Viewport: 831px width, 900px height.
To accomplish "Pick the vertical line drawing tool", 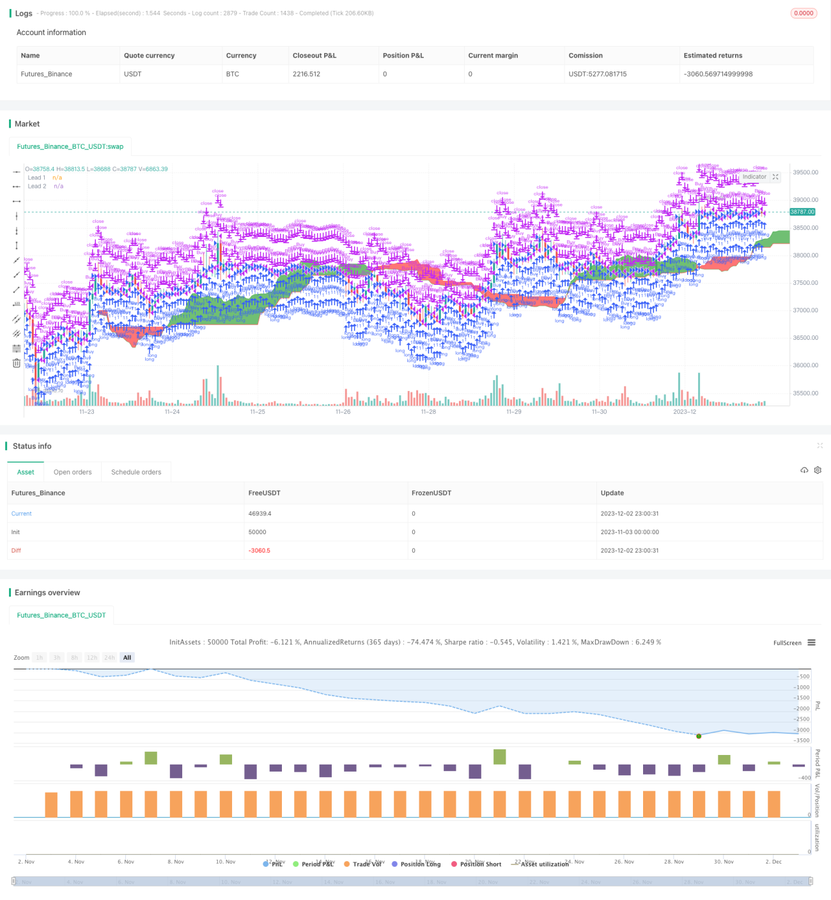I will [17, 216].
